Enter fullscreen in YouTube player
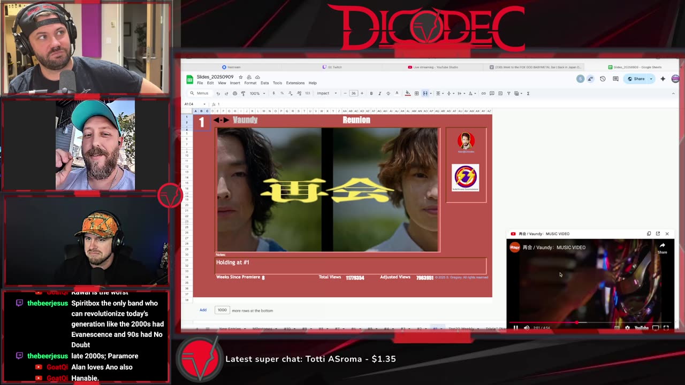This screenshot has width=685, height=385. tap(666, 328)
